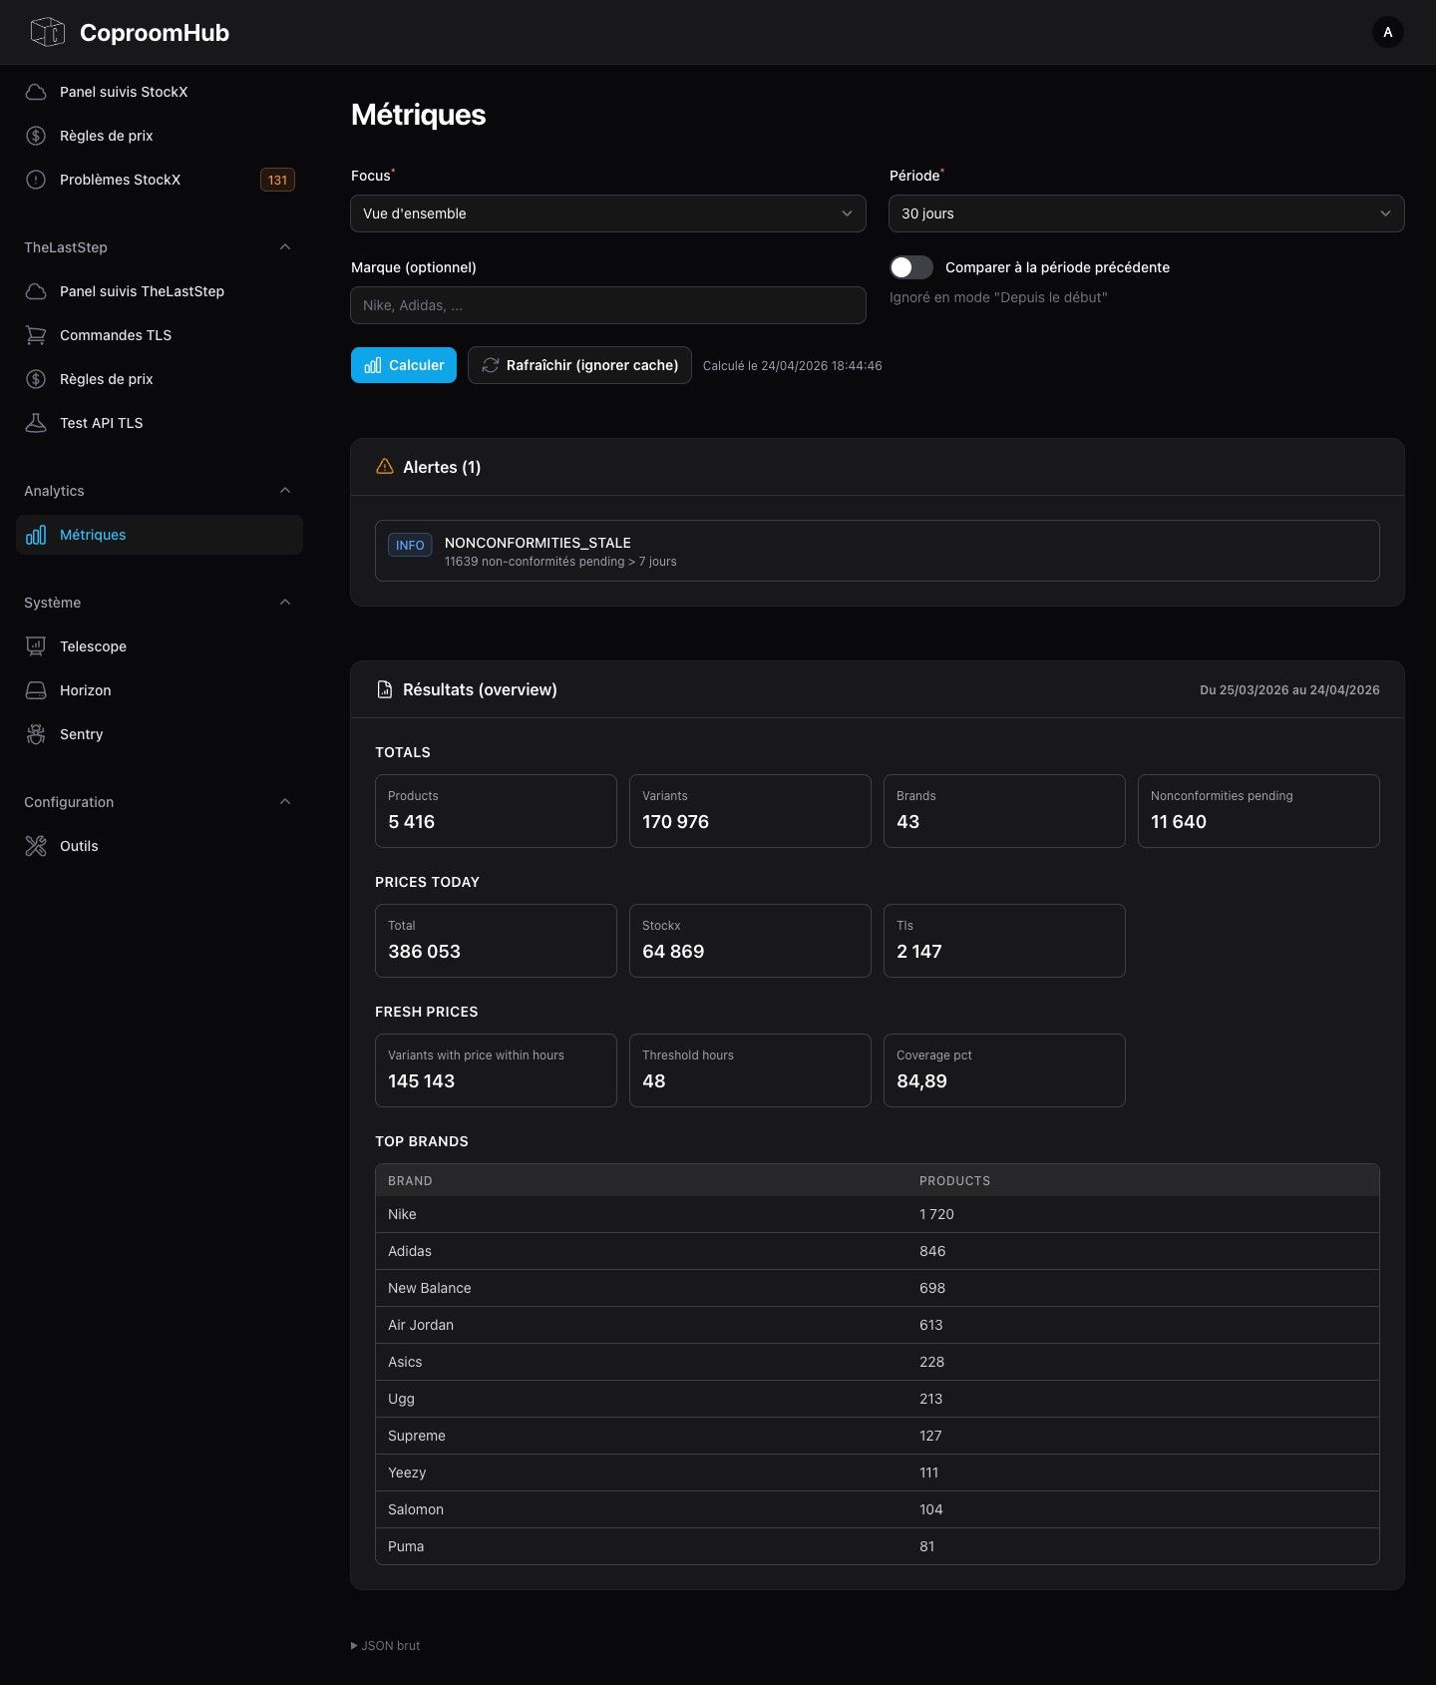Click the PRODUCTS column header

[954, 1180]
